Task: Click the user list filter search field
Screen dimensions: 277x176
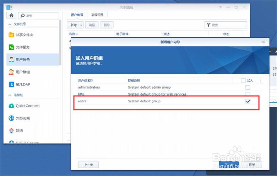Action: pyautogui.click(x=226, y=25)
